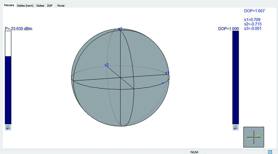
Task: Click the DOP=1.007 readout text
Action: [254, 11]
